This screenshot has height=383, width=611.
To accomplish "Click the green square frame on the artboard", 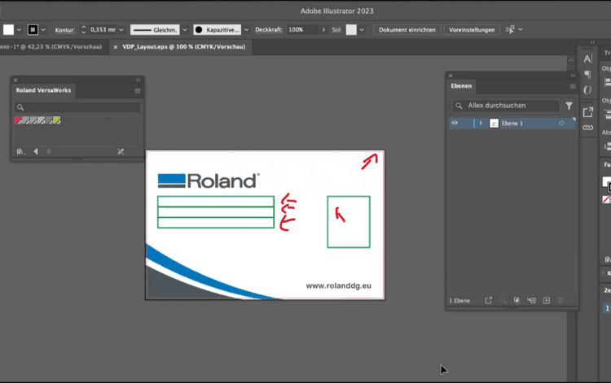I will click(349, 222).
